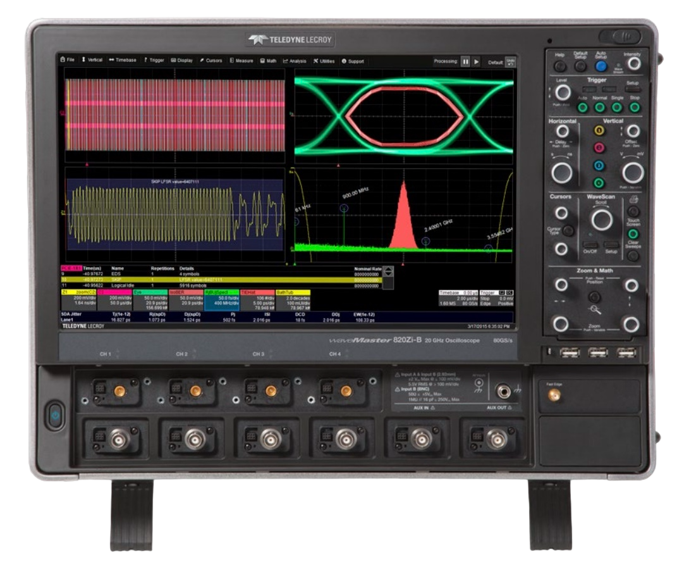This screenshot has height=567, width=689.
Task: Push the WaveScan Scroll knob
Action: pyautogui.click(x=602, y=220)
